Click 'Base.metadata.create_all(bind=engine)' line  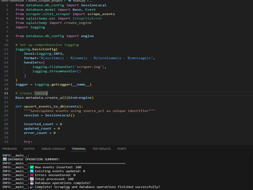point(55,98)
